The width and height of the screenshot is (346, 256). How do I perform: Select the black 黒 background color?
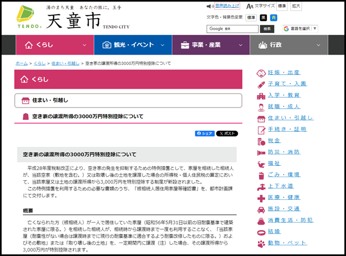coord(263,18)
